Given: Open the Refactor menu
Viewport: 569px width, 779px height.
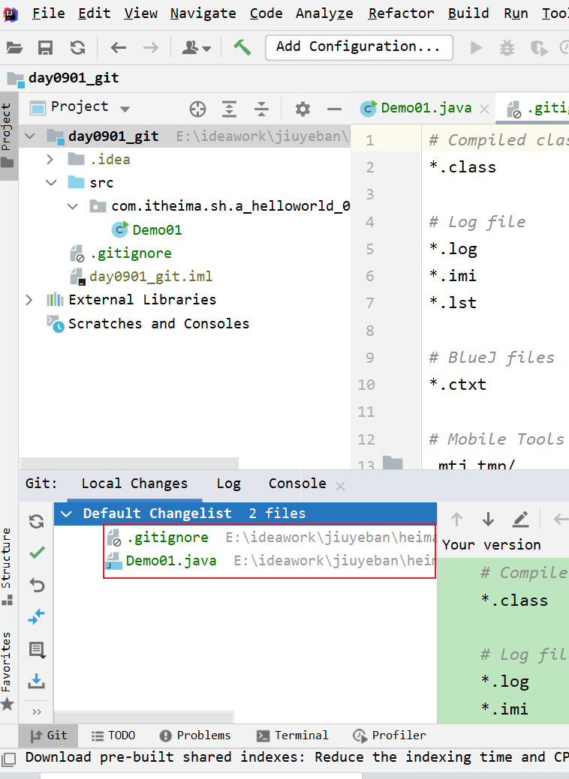Looking at the screenshot, I should 401,13.
